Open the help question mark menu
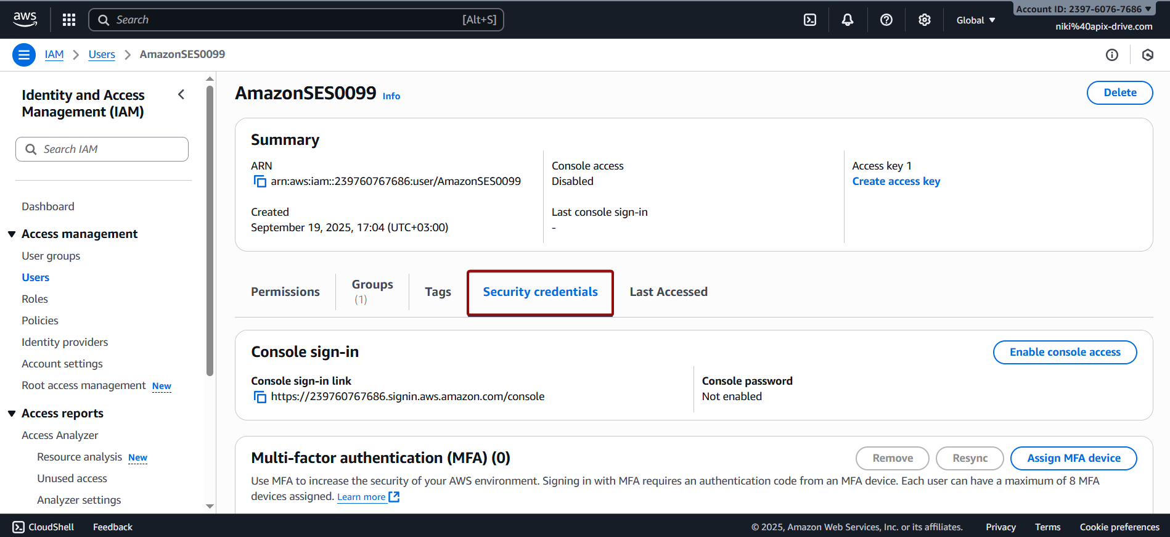Viewport: 1170px width, 537px height. pos(886,20)
